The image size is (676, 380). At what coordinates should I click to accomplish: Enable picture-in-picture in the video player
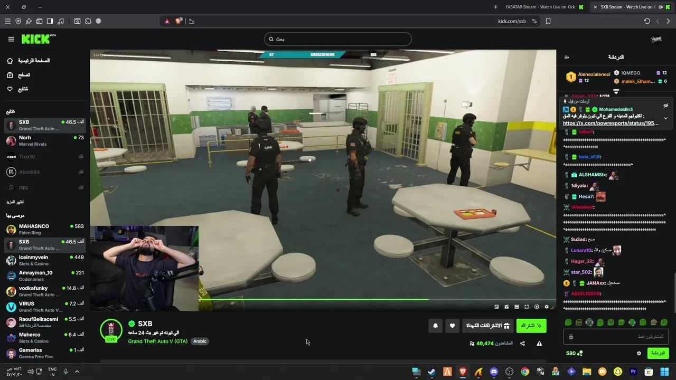coord(496,307)
